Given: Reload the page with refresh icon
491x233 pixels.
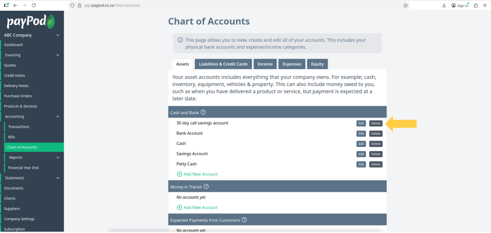Looking at the screenshot, I should click(x=34, y=5).
